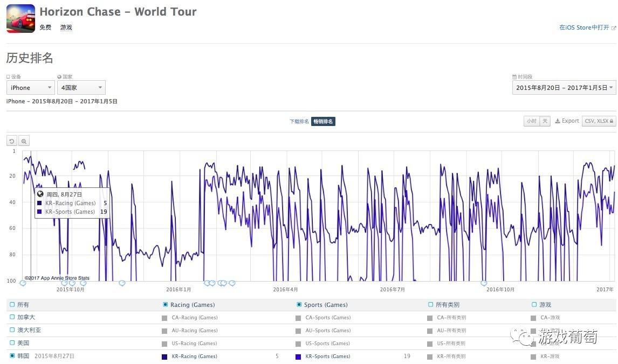The height and width of the screenshot is (364, 618).
Task: Click the magnifier zoom icon above the chart
Action: [x=24, y=141]
